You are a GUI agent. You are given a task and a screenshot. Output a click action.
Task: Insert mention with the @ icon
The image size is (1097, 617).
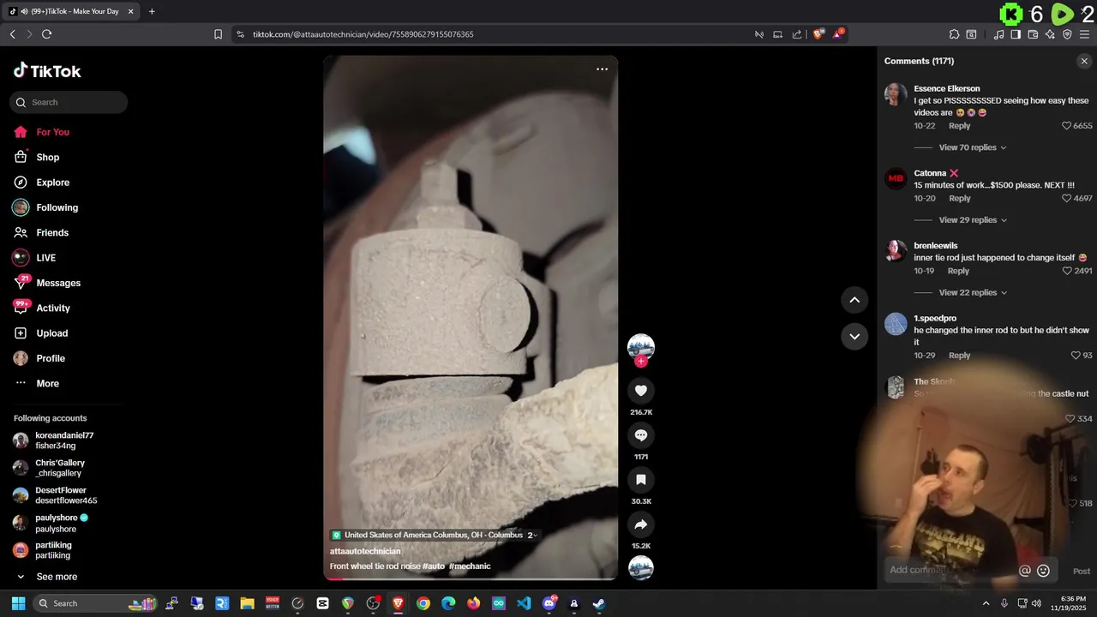1024,571
